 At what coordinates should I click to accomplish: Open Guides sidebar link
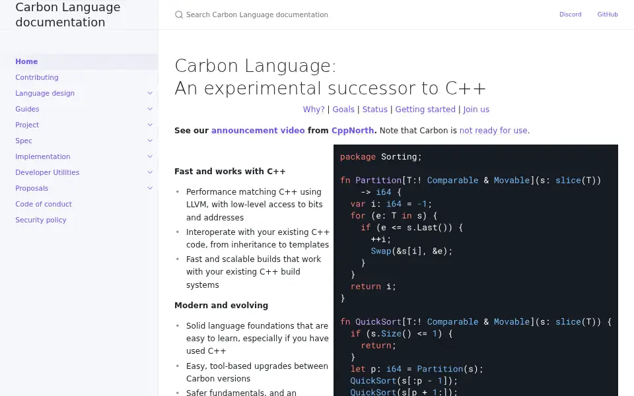point(27,109)
